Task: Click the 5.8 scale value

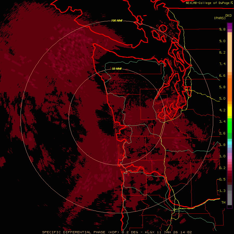Action: coord(222,87)
